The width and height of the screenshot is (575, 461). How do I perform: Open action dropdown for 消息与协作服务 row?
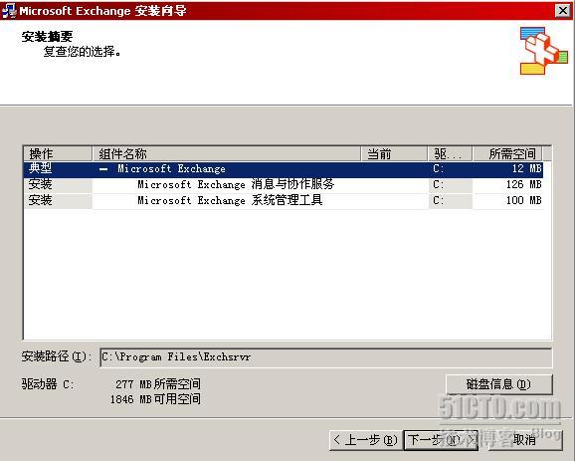click(58, 184)
